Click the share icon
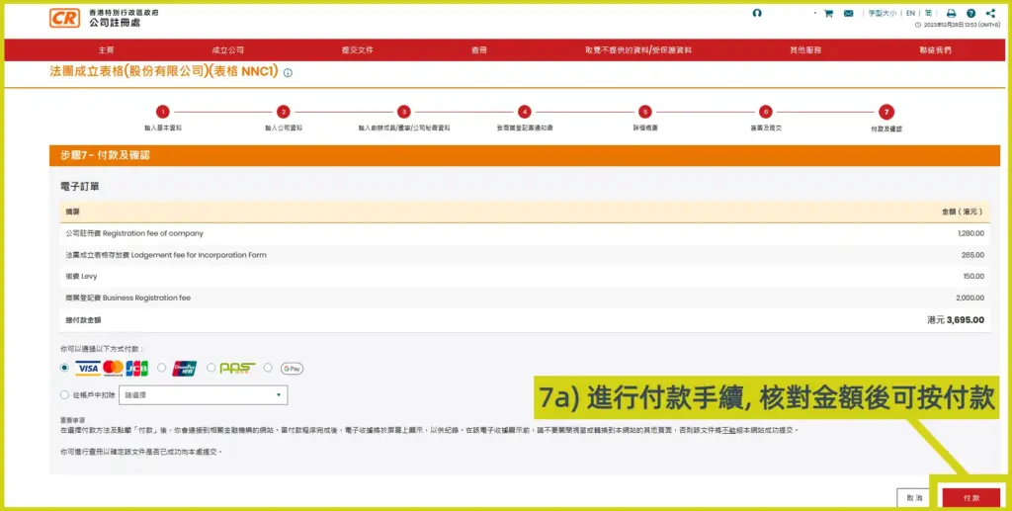Screen dimensions: 1012x511 pos(990,14)
